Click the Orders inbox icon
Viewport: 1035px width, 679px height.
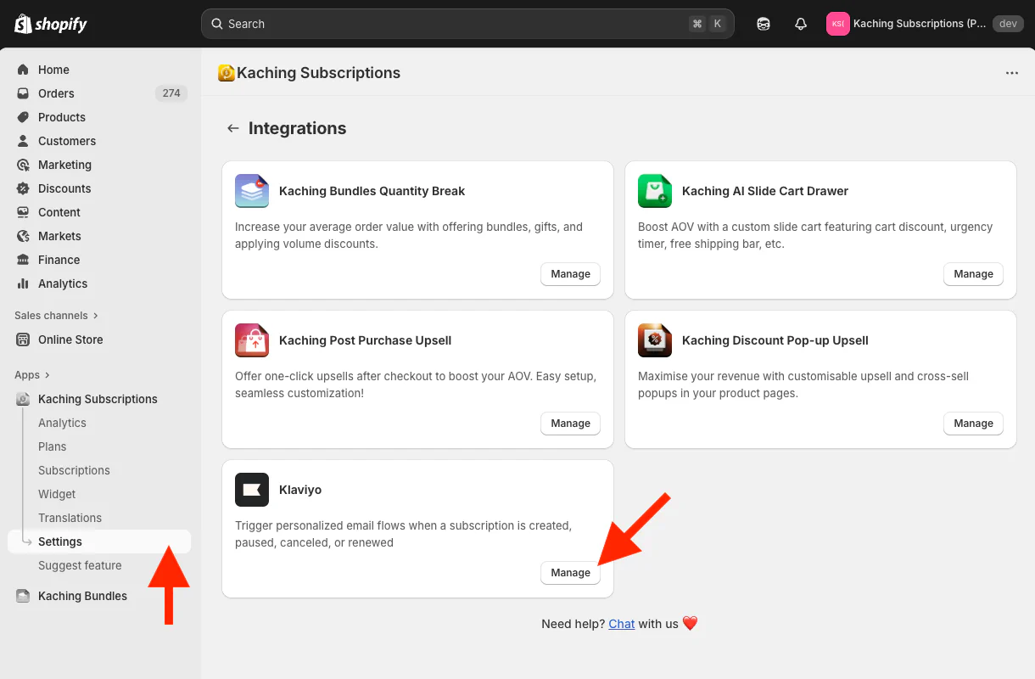[23, 93]
